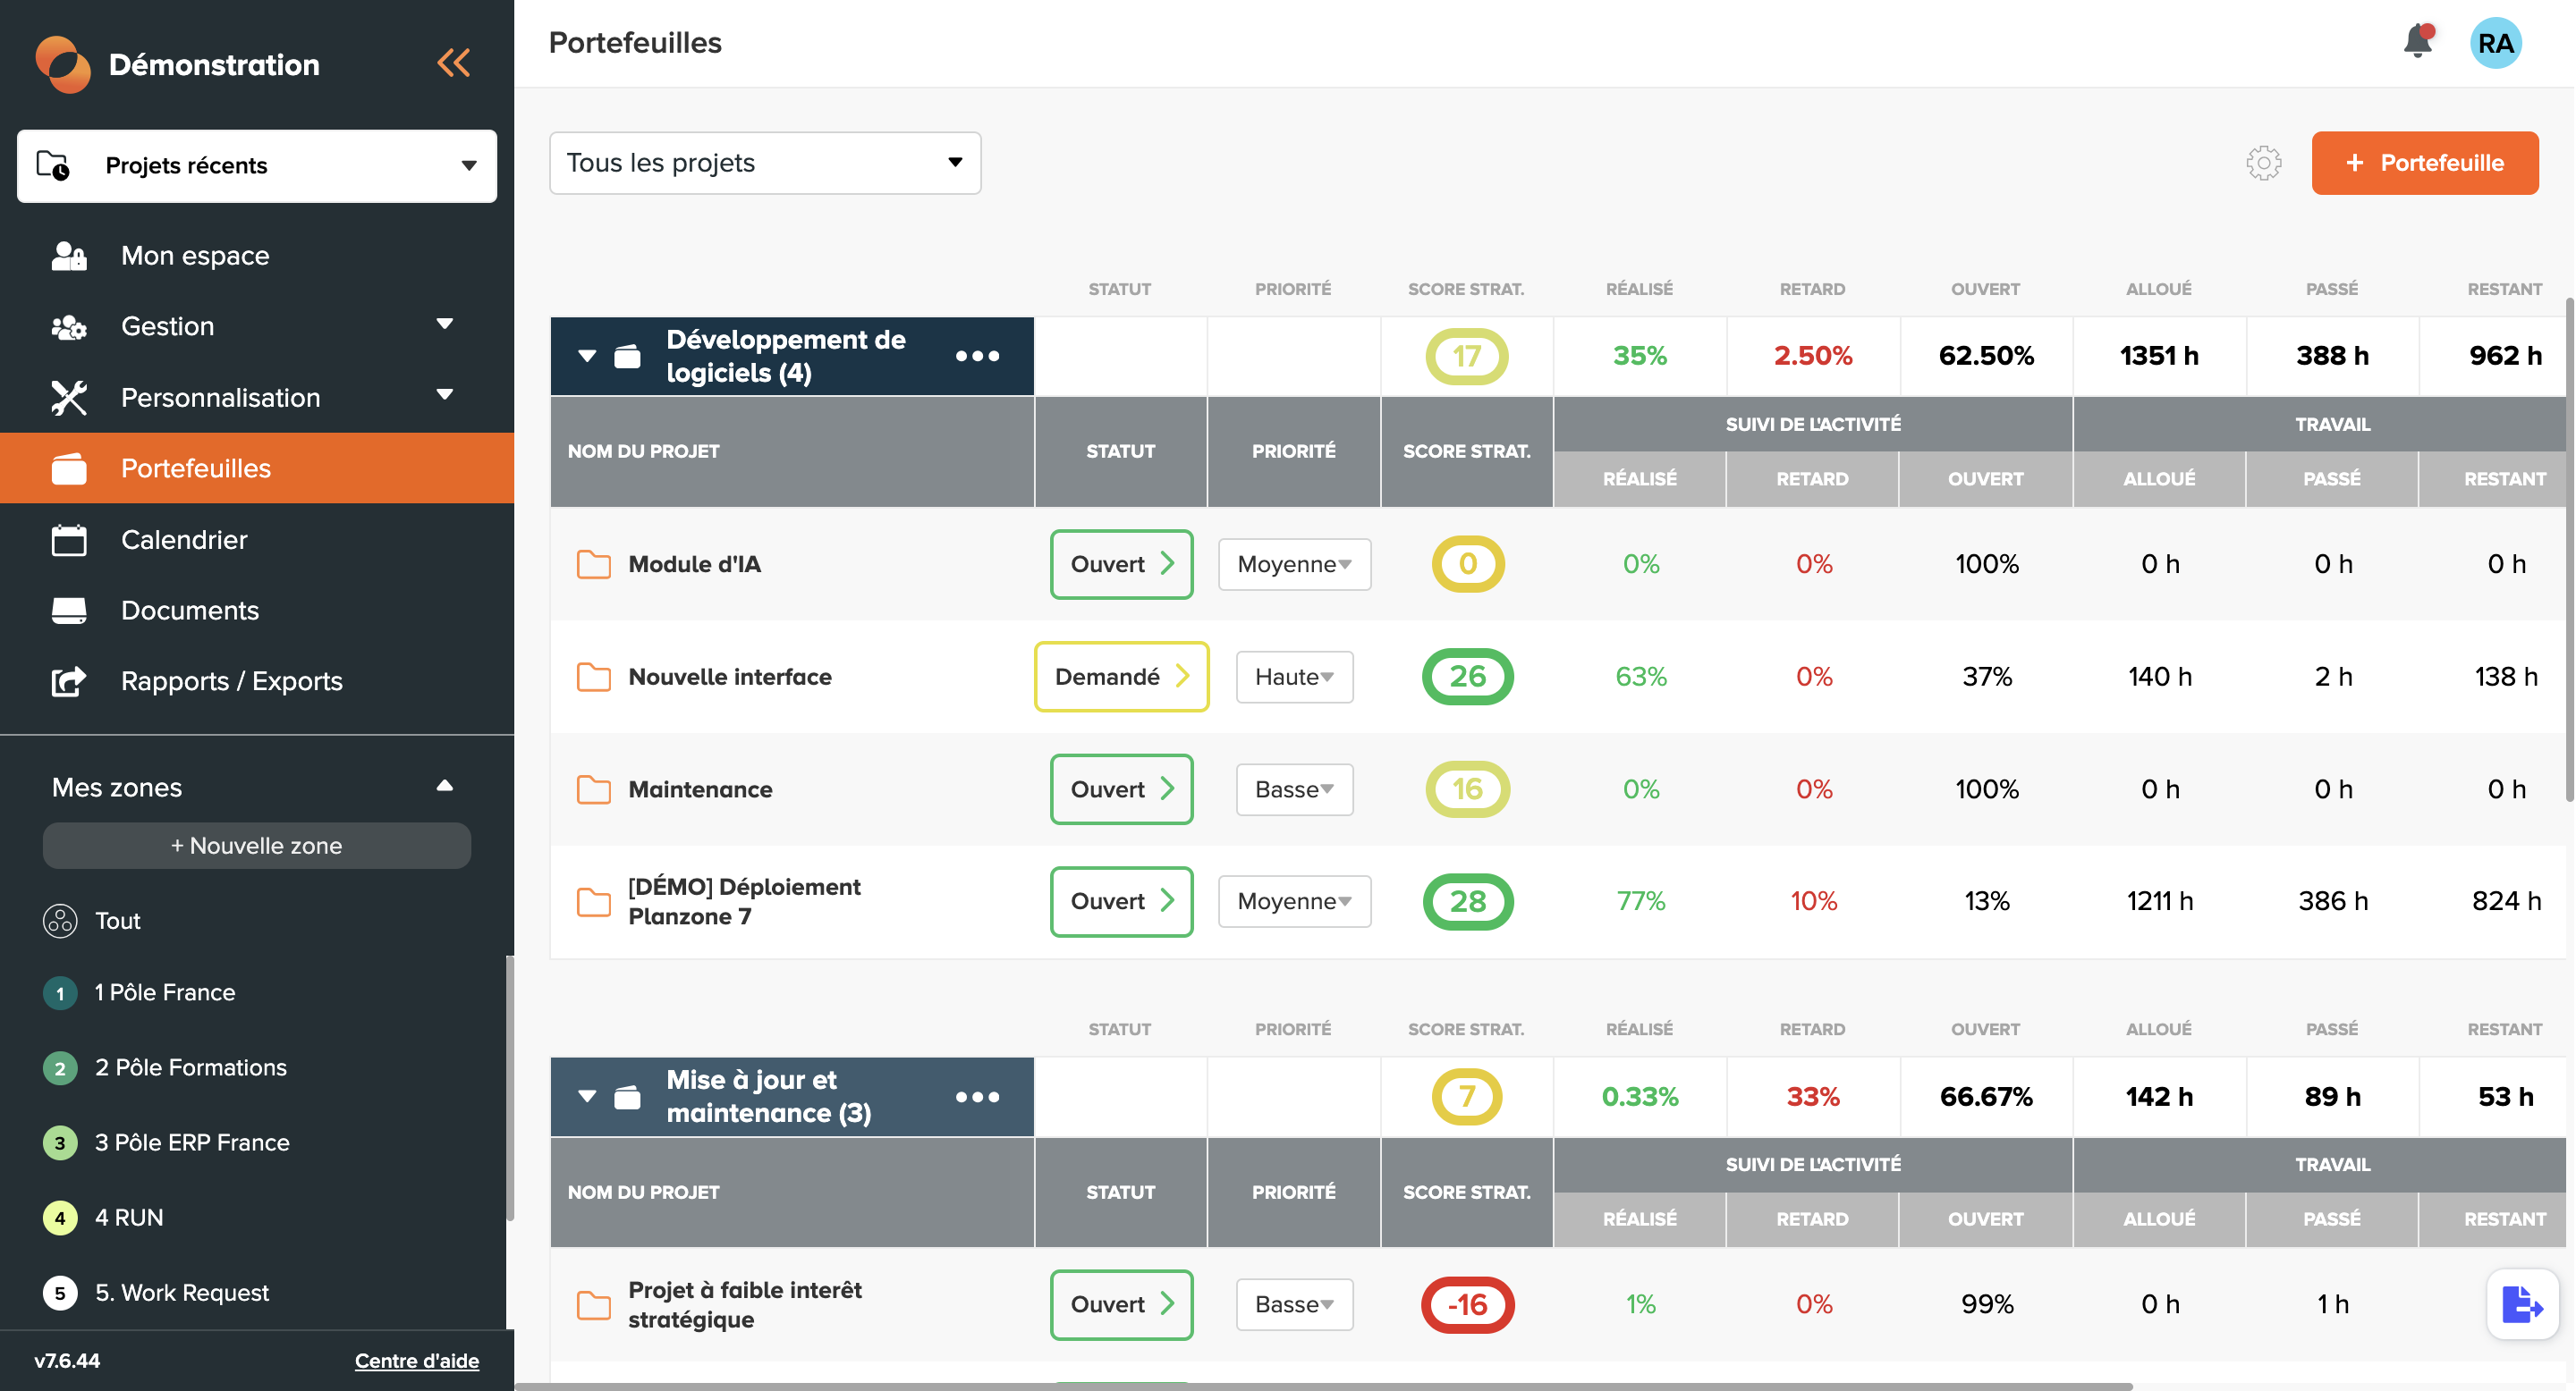Click the Rapports / Exports share icon
This screenshot has height=1391, width=2576.
68,681
